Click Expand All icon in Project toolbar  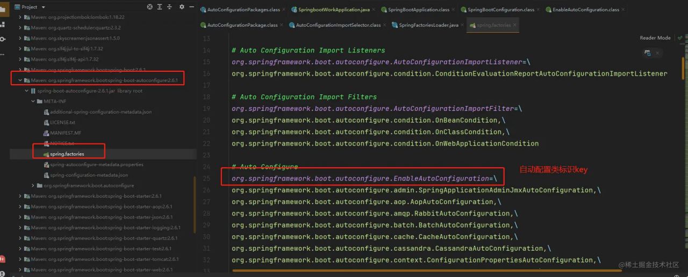tap(160, 7)
